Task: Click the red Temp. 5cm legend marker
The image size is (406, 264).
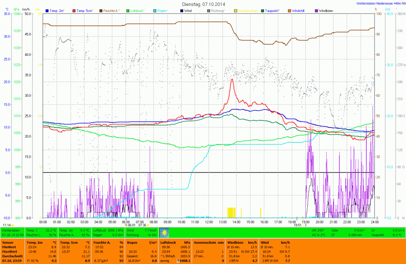Action: [x=74, y=10]
